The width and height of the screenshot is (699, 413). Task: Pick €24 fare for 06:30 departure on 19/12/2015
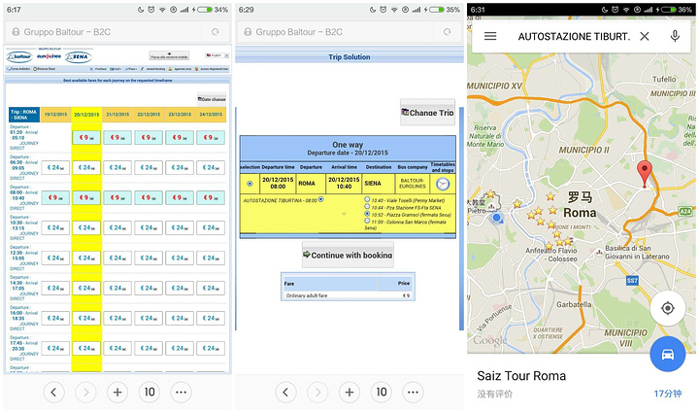(x=55, y=168)
